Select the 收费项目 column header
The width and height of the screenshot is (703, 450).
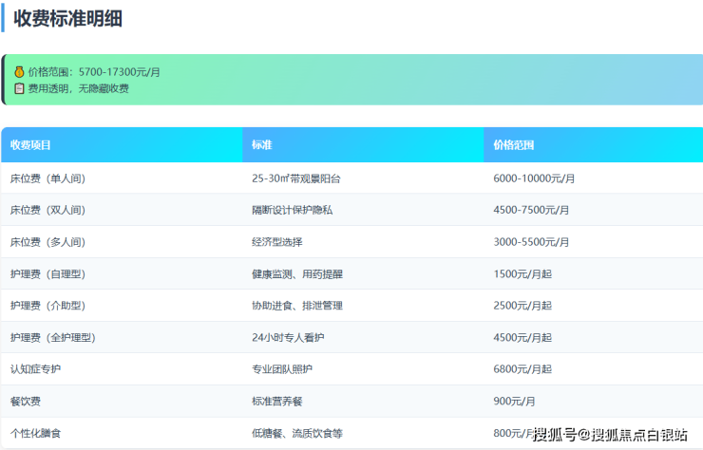click(x=30, y=145)
